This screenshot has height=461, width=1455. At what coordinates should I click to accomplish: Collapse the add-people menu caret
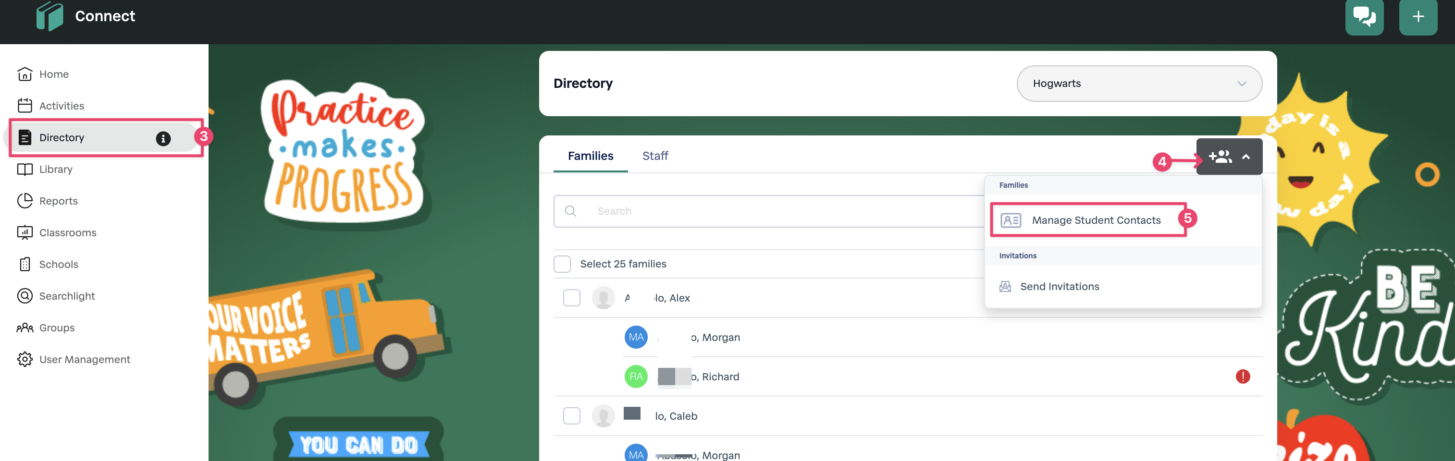coord(1245,157)
